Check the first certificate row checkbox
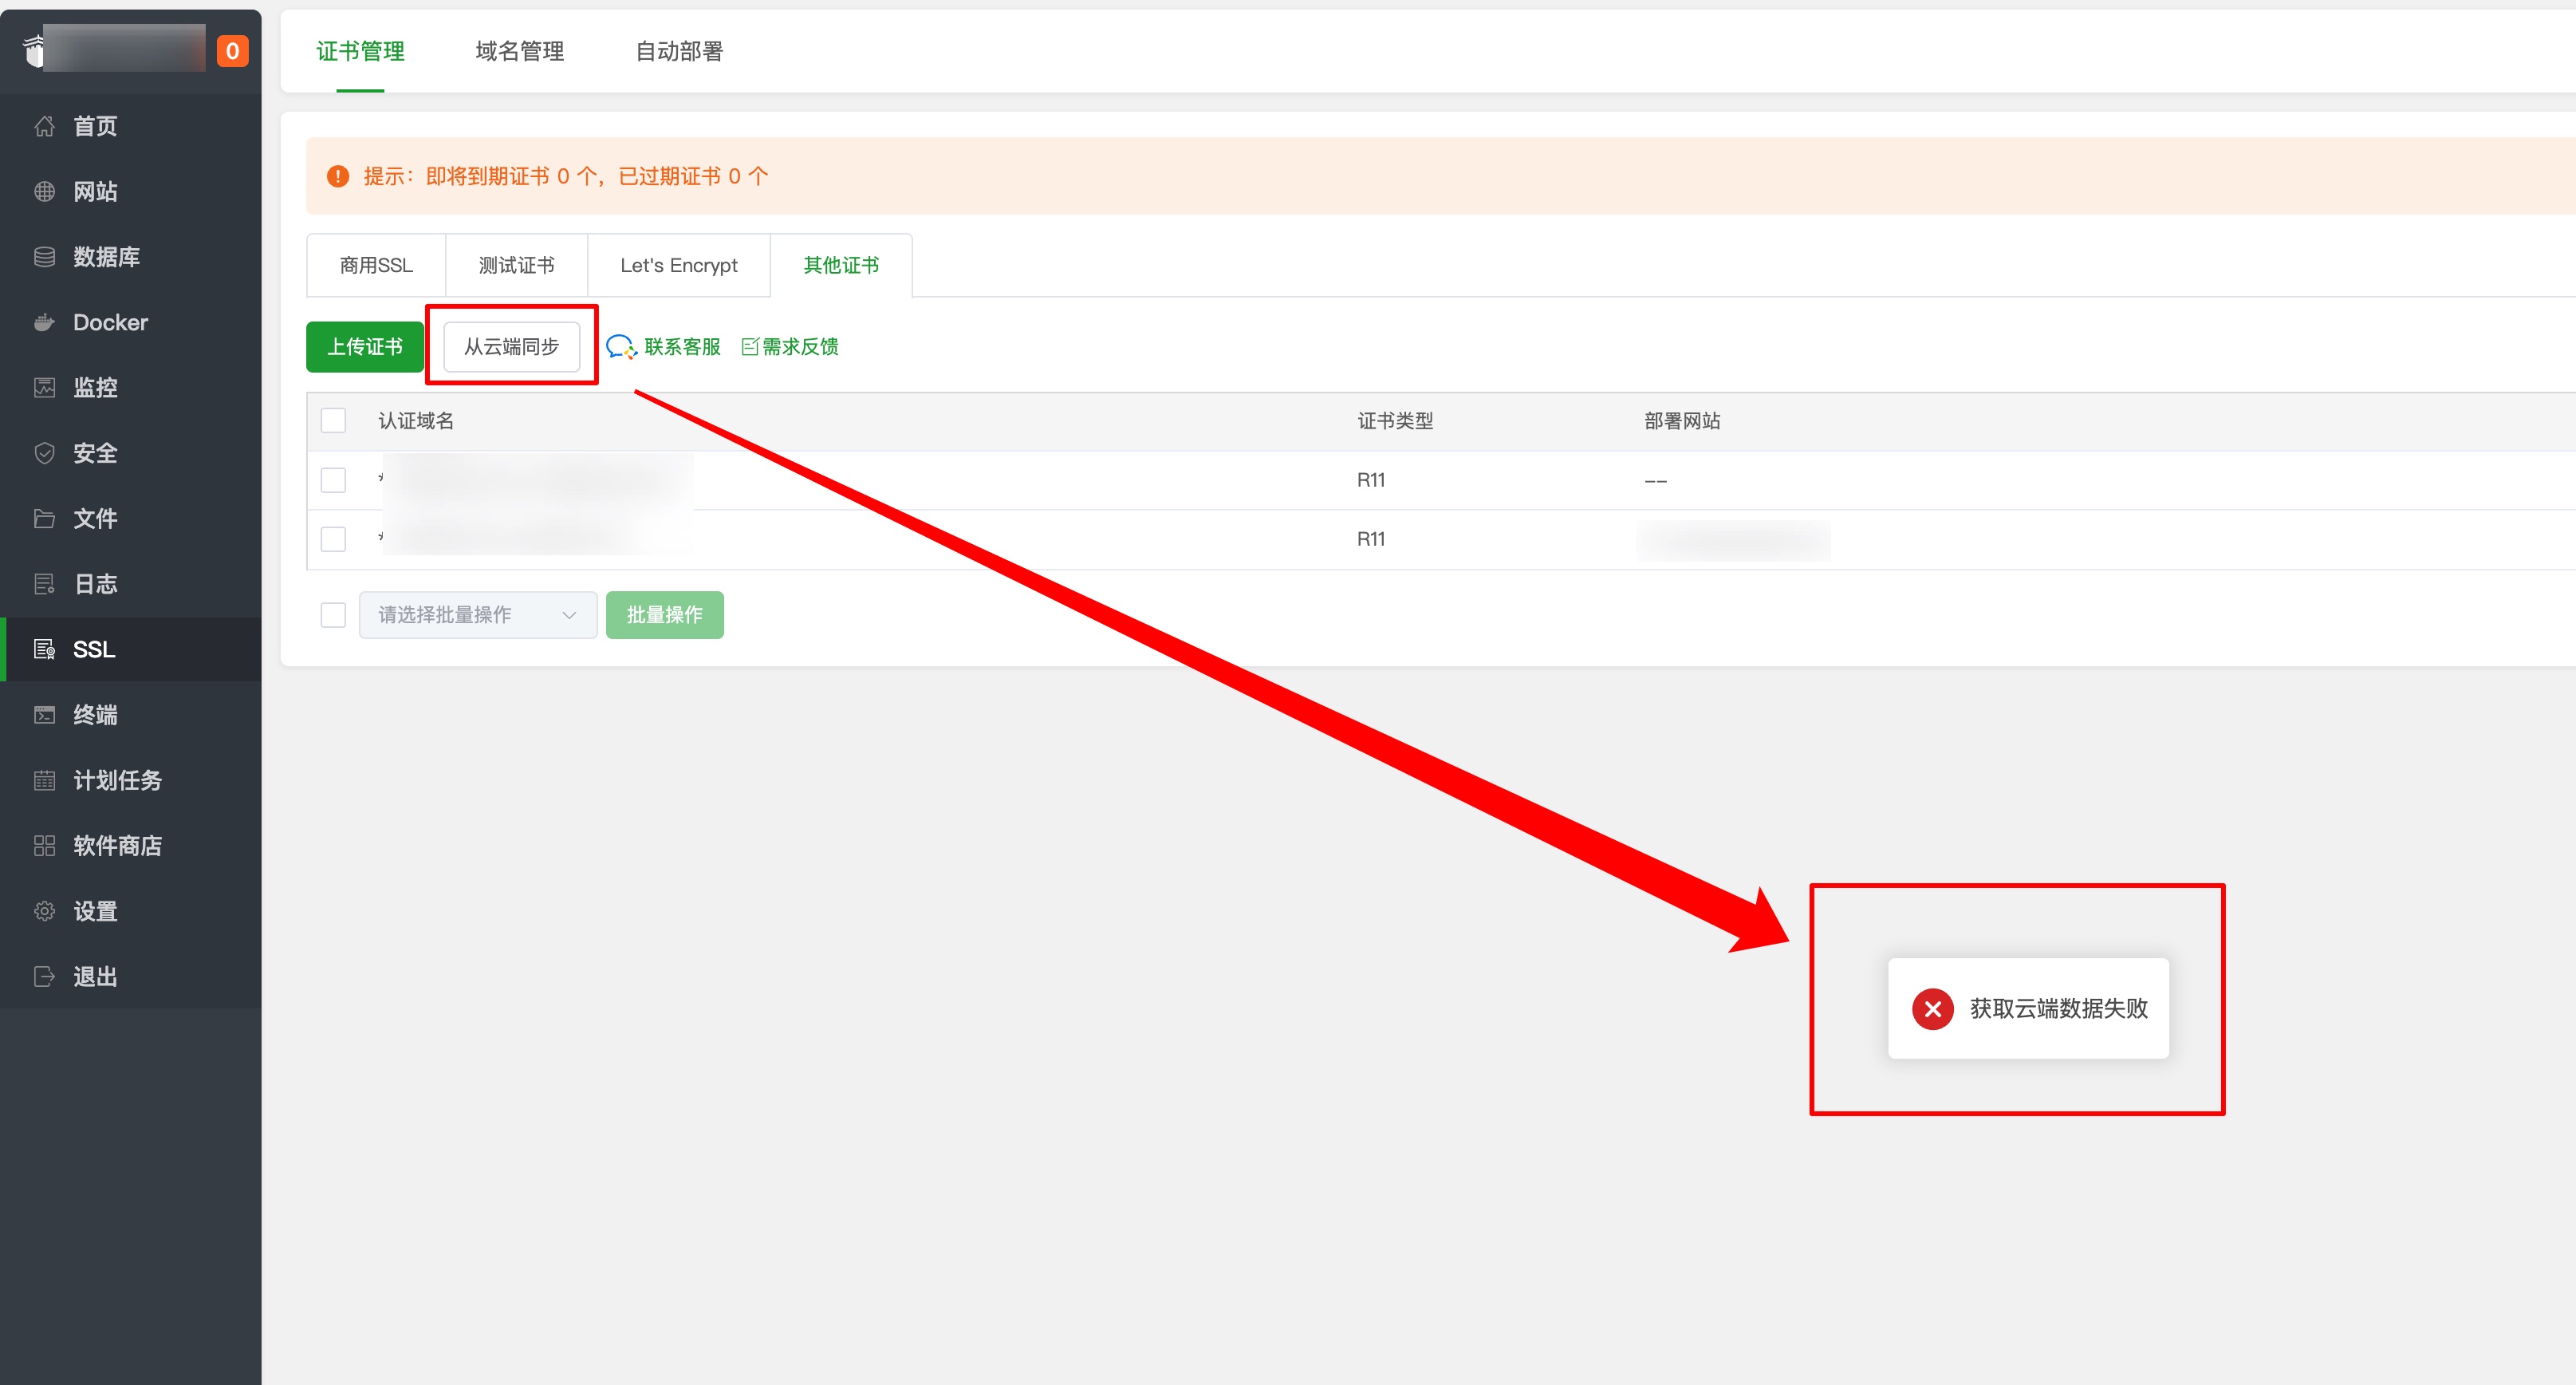The height and width of the screenshot is (1385, 2576). tap(333, 480)
